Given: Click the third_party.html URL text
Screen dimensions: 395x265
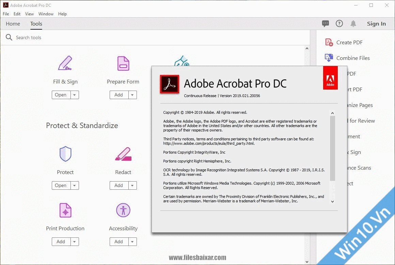Looking at the screenshot, I should 209,144.
